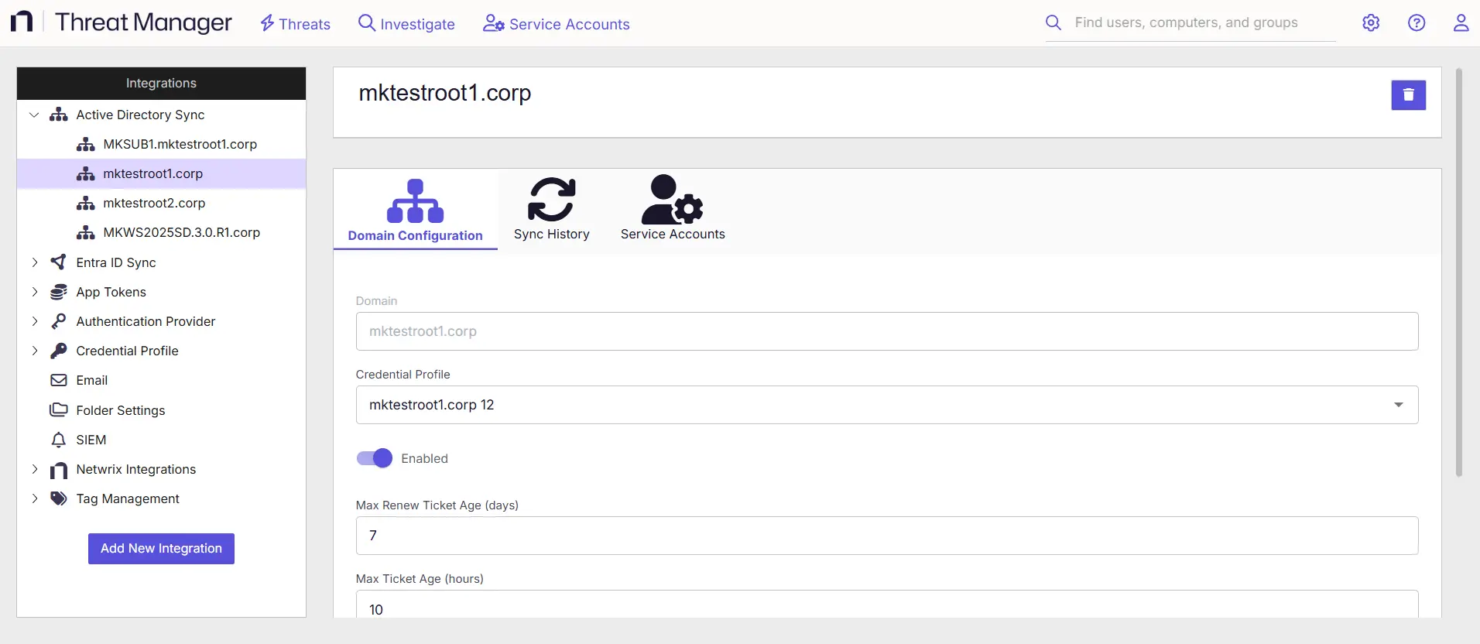Screen dimensions: 1480x644
Task: Click the Netwrix Integrations logo icon
Action: pyautogui.click(x=59, y=471)
